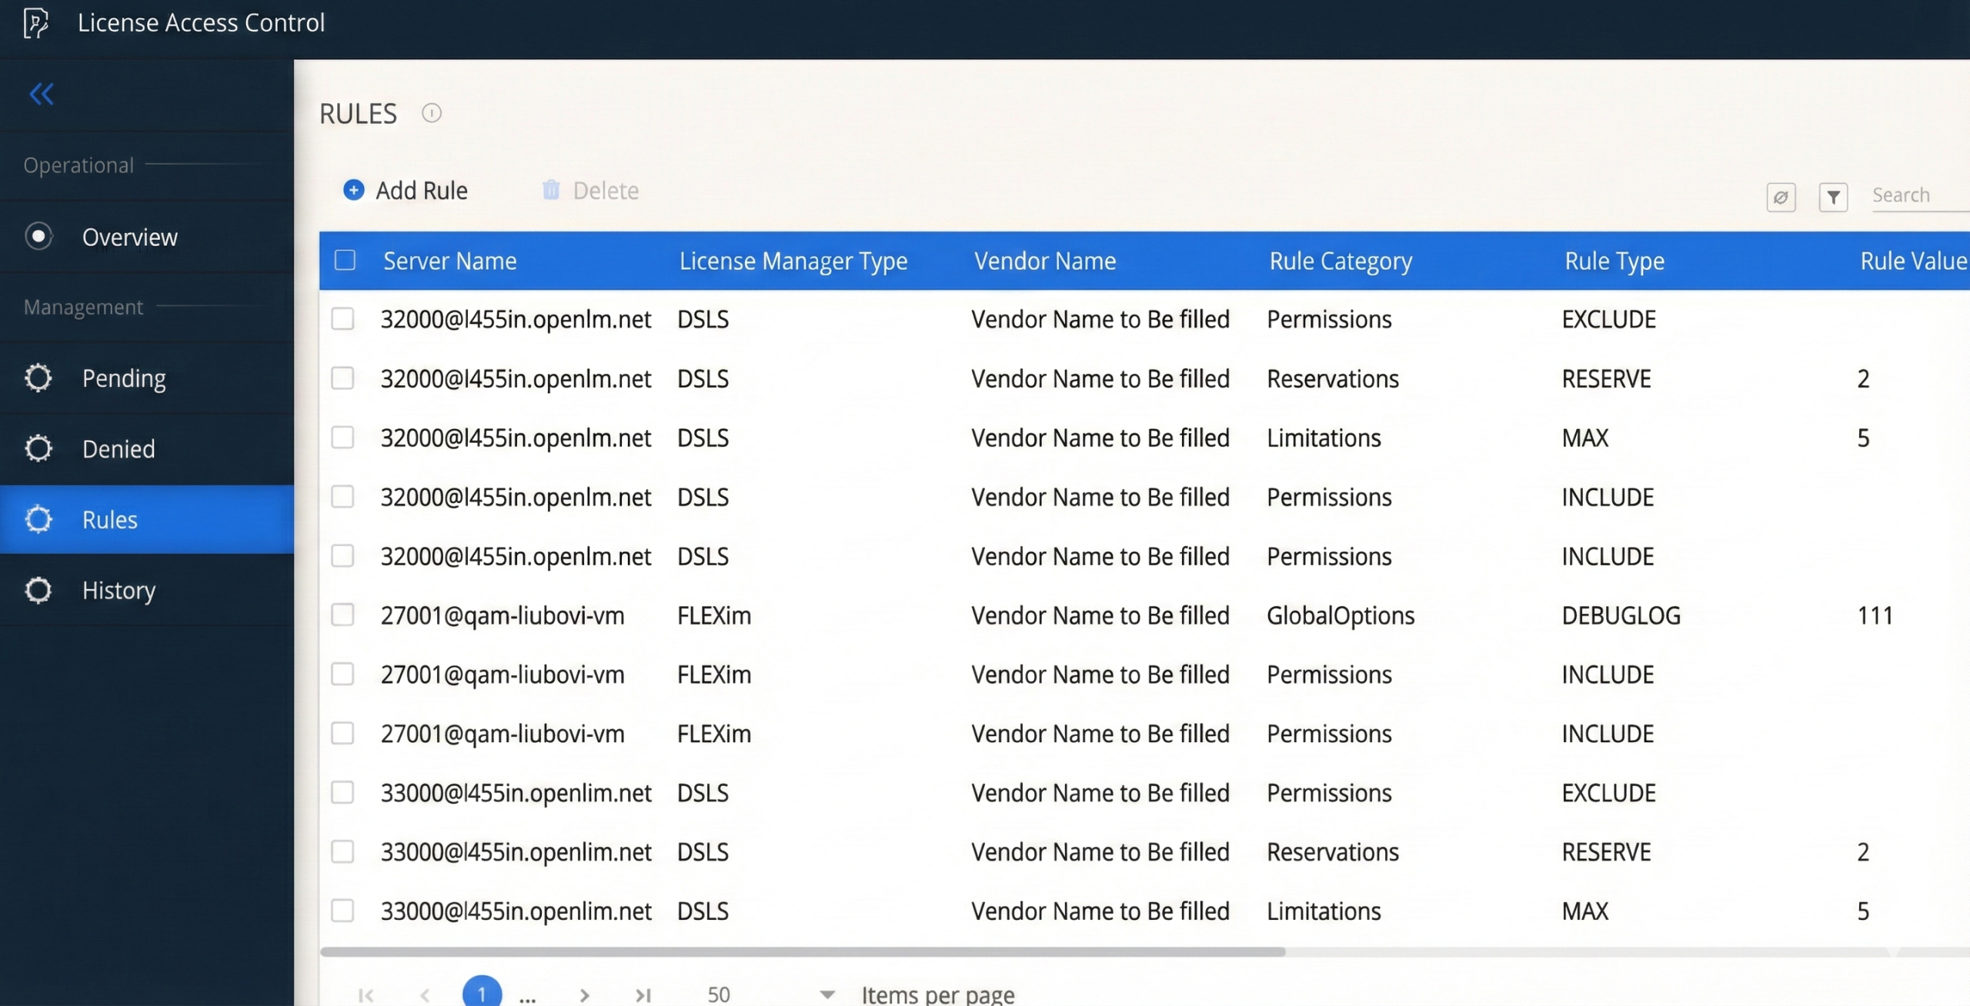Click the Overview radio-style sidebar icon
This screenshot has height=1006, width=1970.
[38, 236]
